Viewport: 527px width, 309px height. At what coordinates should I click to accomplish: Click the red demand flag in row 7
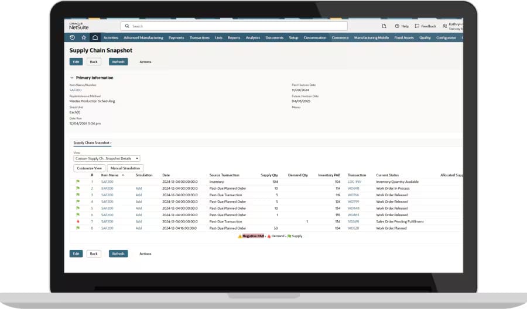(77, 221)
